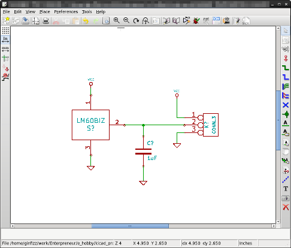Toggle show hidden pins
Viewport: 291px width, 248px height.
tap(5, 68)
